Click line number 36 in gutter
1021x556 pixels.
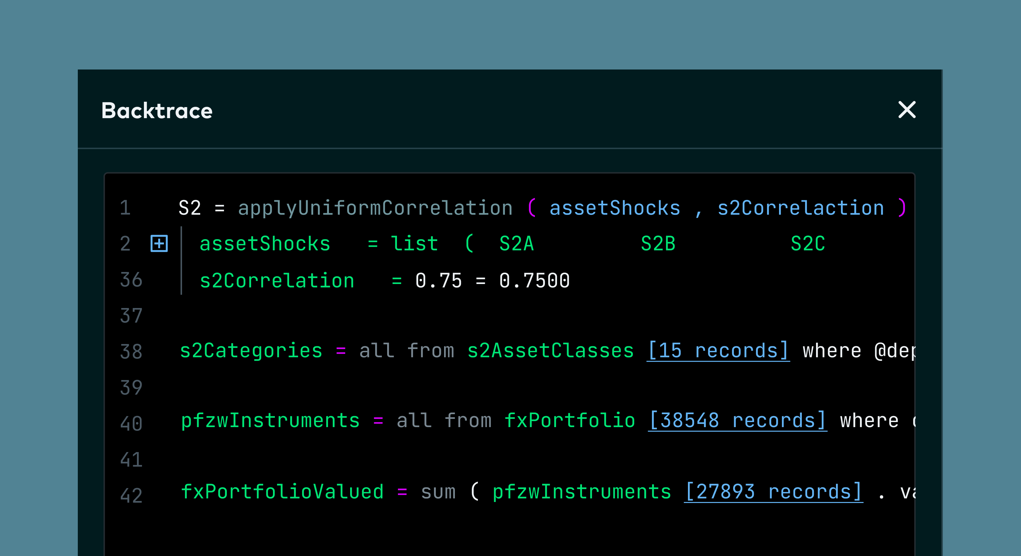tap(131, 280)
